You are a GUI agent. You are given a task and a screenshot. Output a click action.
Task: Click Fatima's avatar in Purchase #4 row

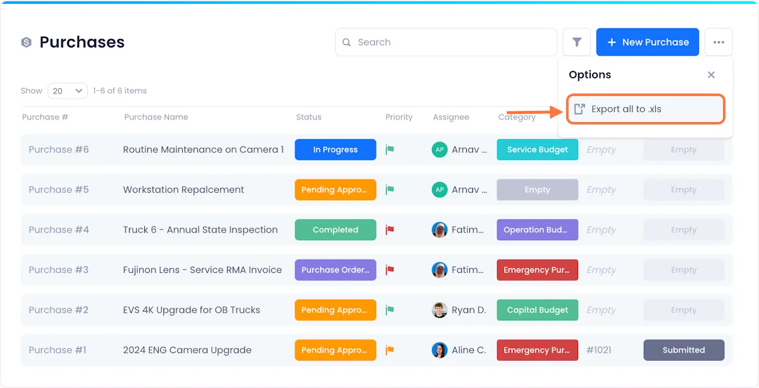click(440, 230)
